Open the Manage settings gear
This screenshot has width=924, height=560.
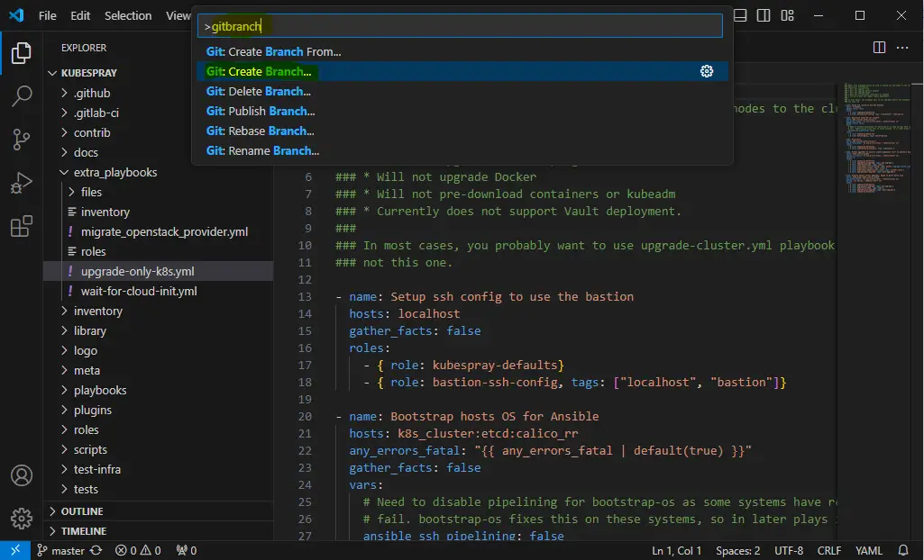[21, 519]
